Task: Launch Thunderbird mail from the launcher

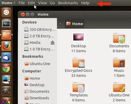Action: point(6,57)
